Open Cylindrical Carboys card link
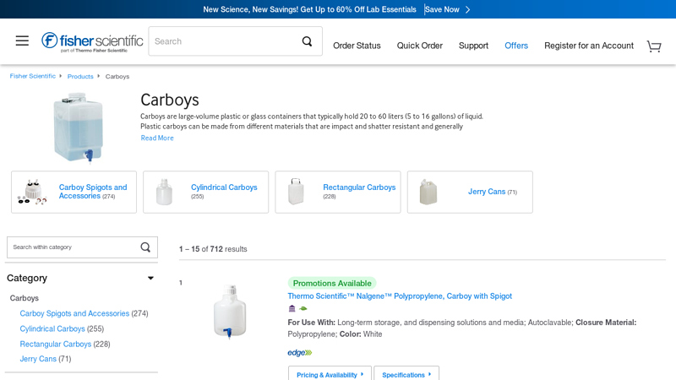The image size is (676, 380). click(224, 187)
